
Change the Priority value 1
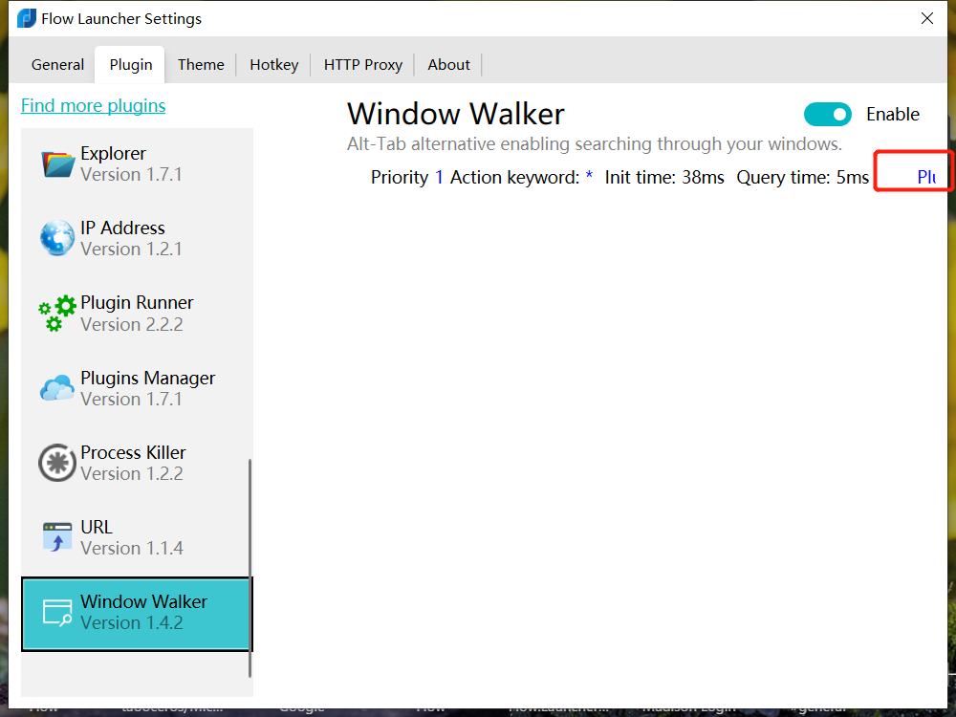point(439,178)
